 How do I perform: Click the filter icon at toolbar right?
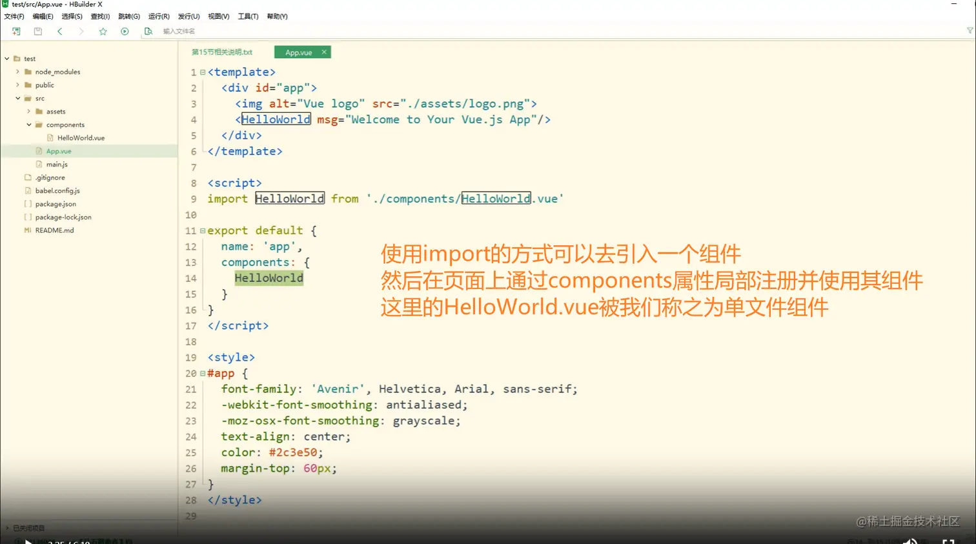coord(970,30)
